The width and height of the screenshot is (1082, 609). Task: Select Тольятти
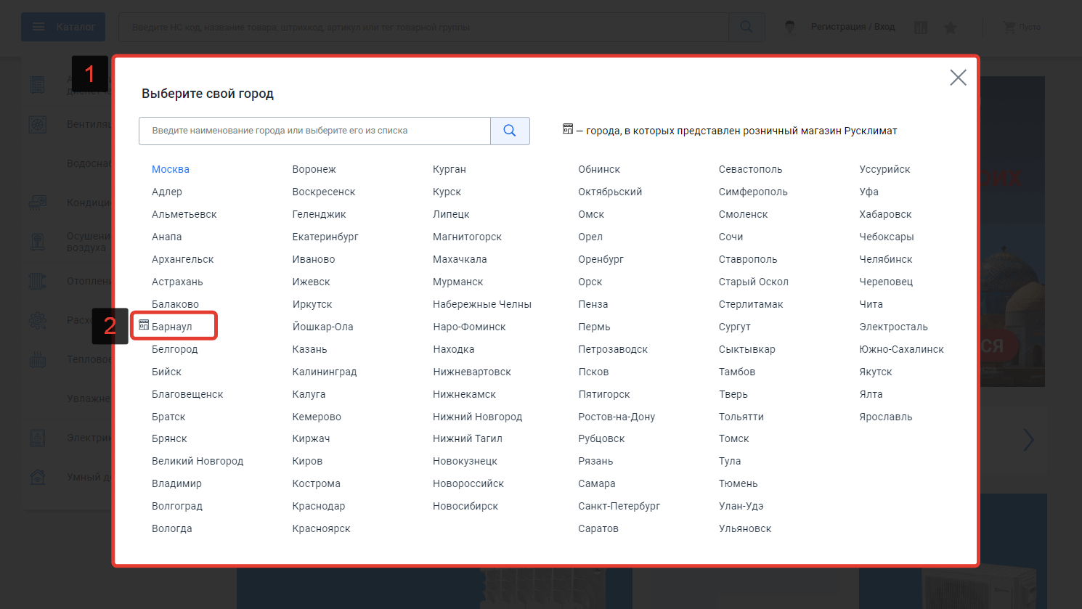tap(741, 417)
